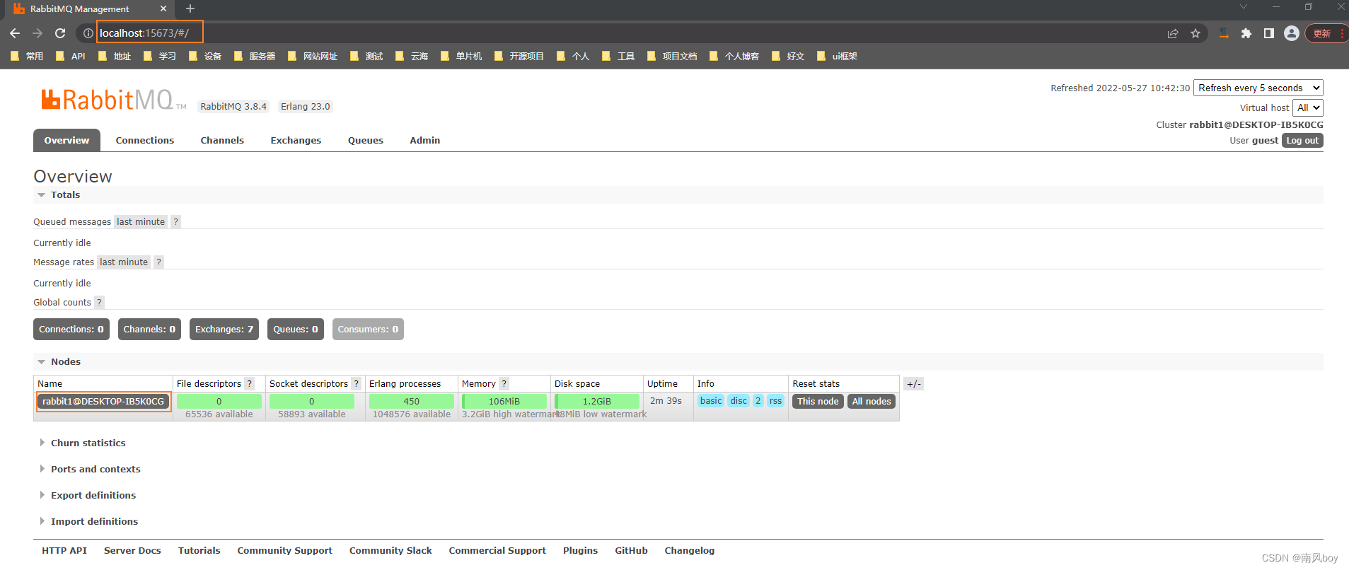Open help for Memory column
Screen dimensions: 1349x570
[504, 384]
